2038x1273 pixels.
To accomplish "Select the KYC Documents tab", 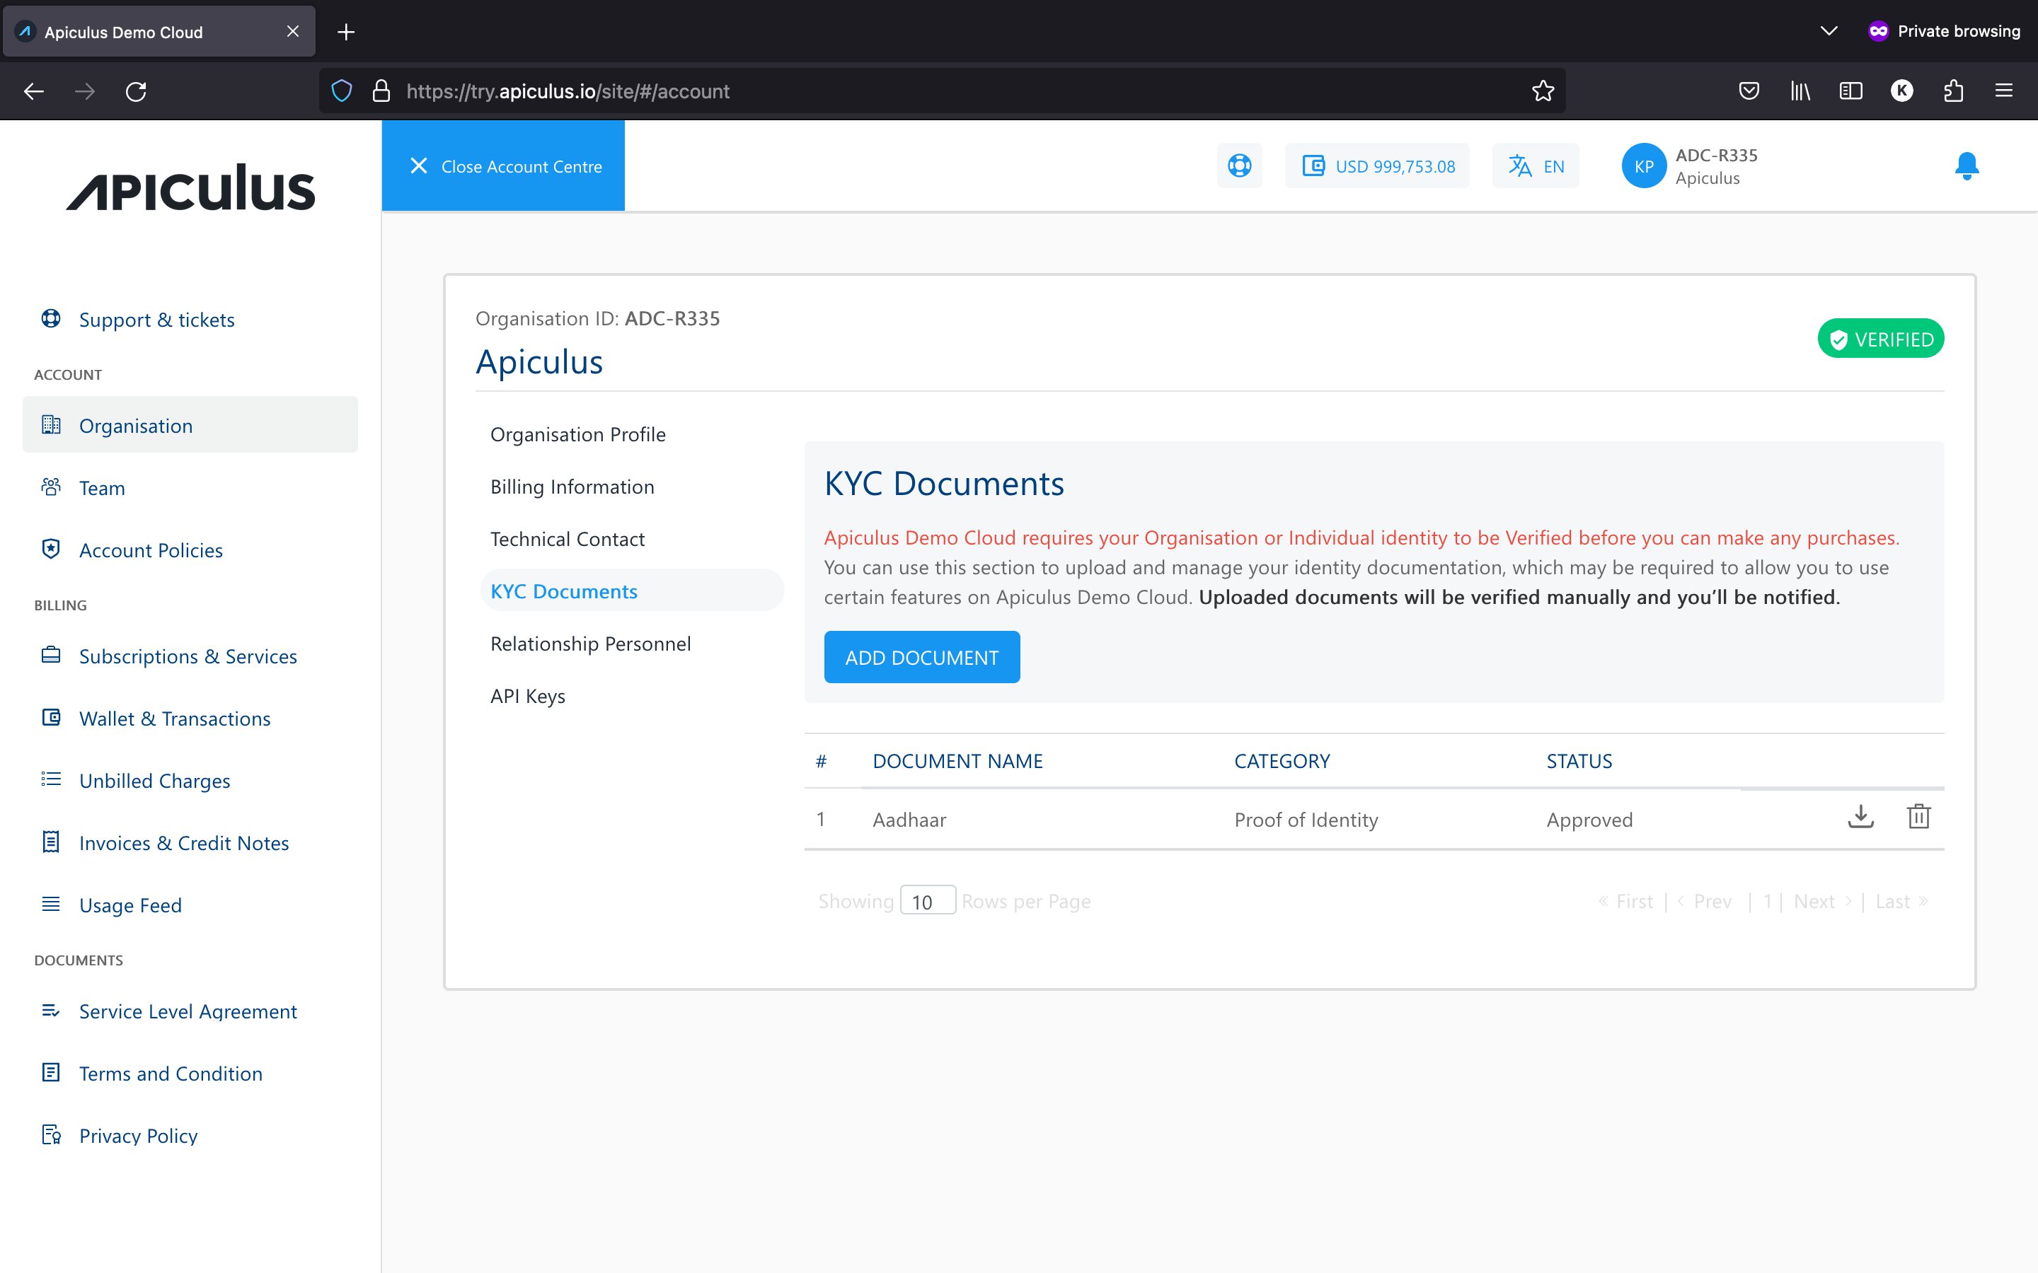I will coord(563,590).
